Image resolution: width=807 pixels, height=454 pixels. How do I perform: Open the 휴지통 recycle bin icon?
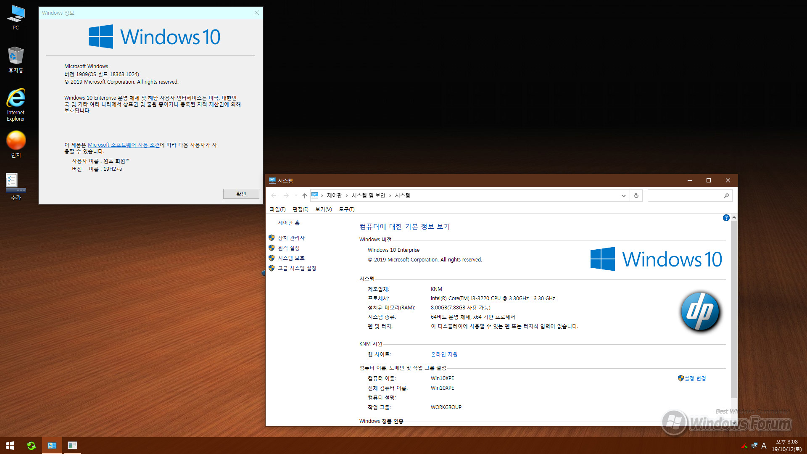coord(16,60)
